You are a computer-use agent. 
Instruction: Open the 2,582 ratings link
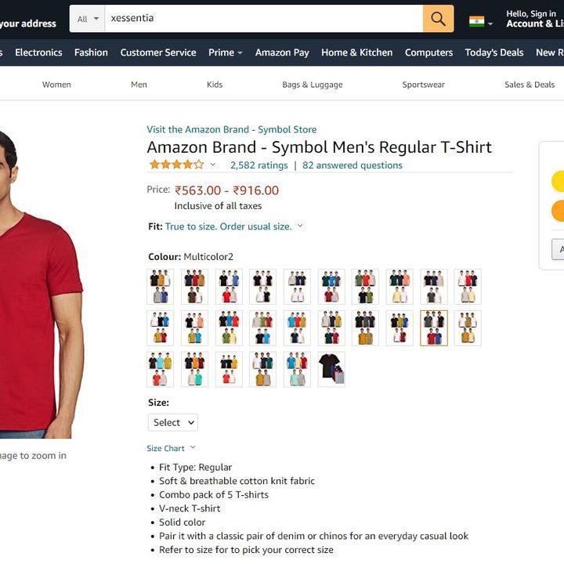[x=258, y=165]
